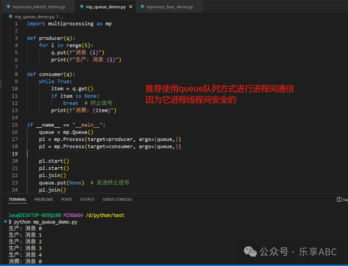Image resolution: width=348 pixels, height=266 pixels.
Task: Click the 'queue = mp.Queue()' line
Action: click(66, 132)
